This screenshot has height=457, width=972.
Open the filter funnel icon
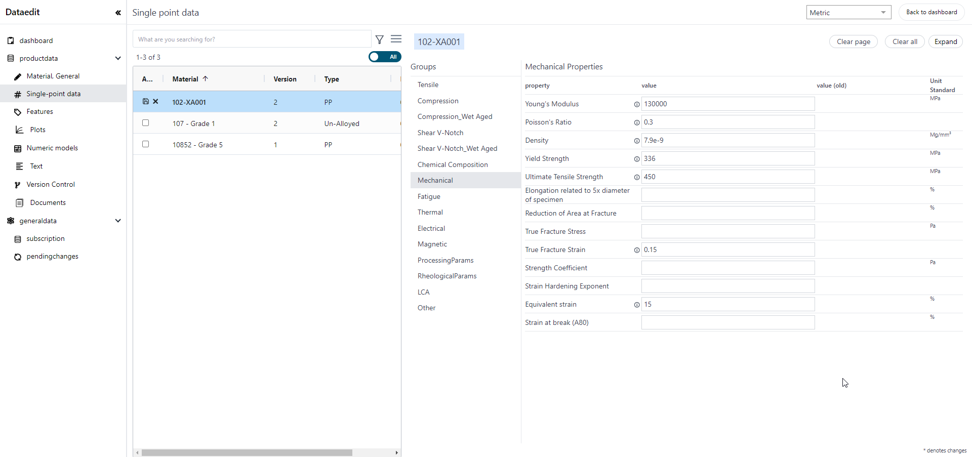[x=380, y=39]
